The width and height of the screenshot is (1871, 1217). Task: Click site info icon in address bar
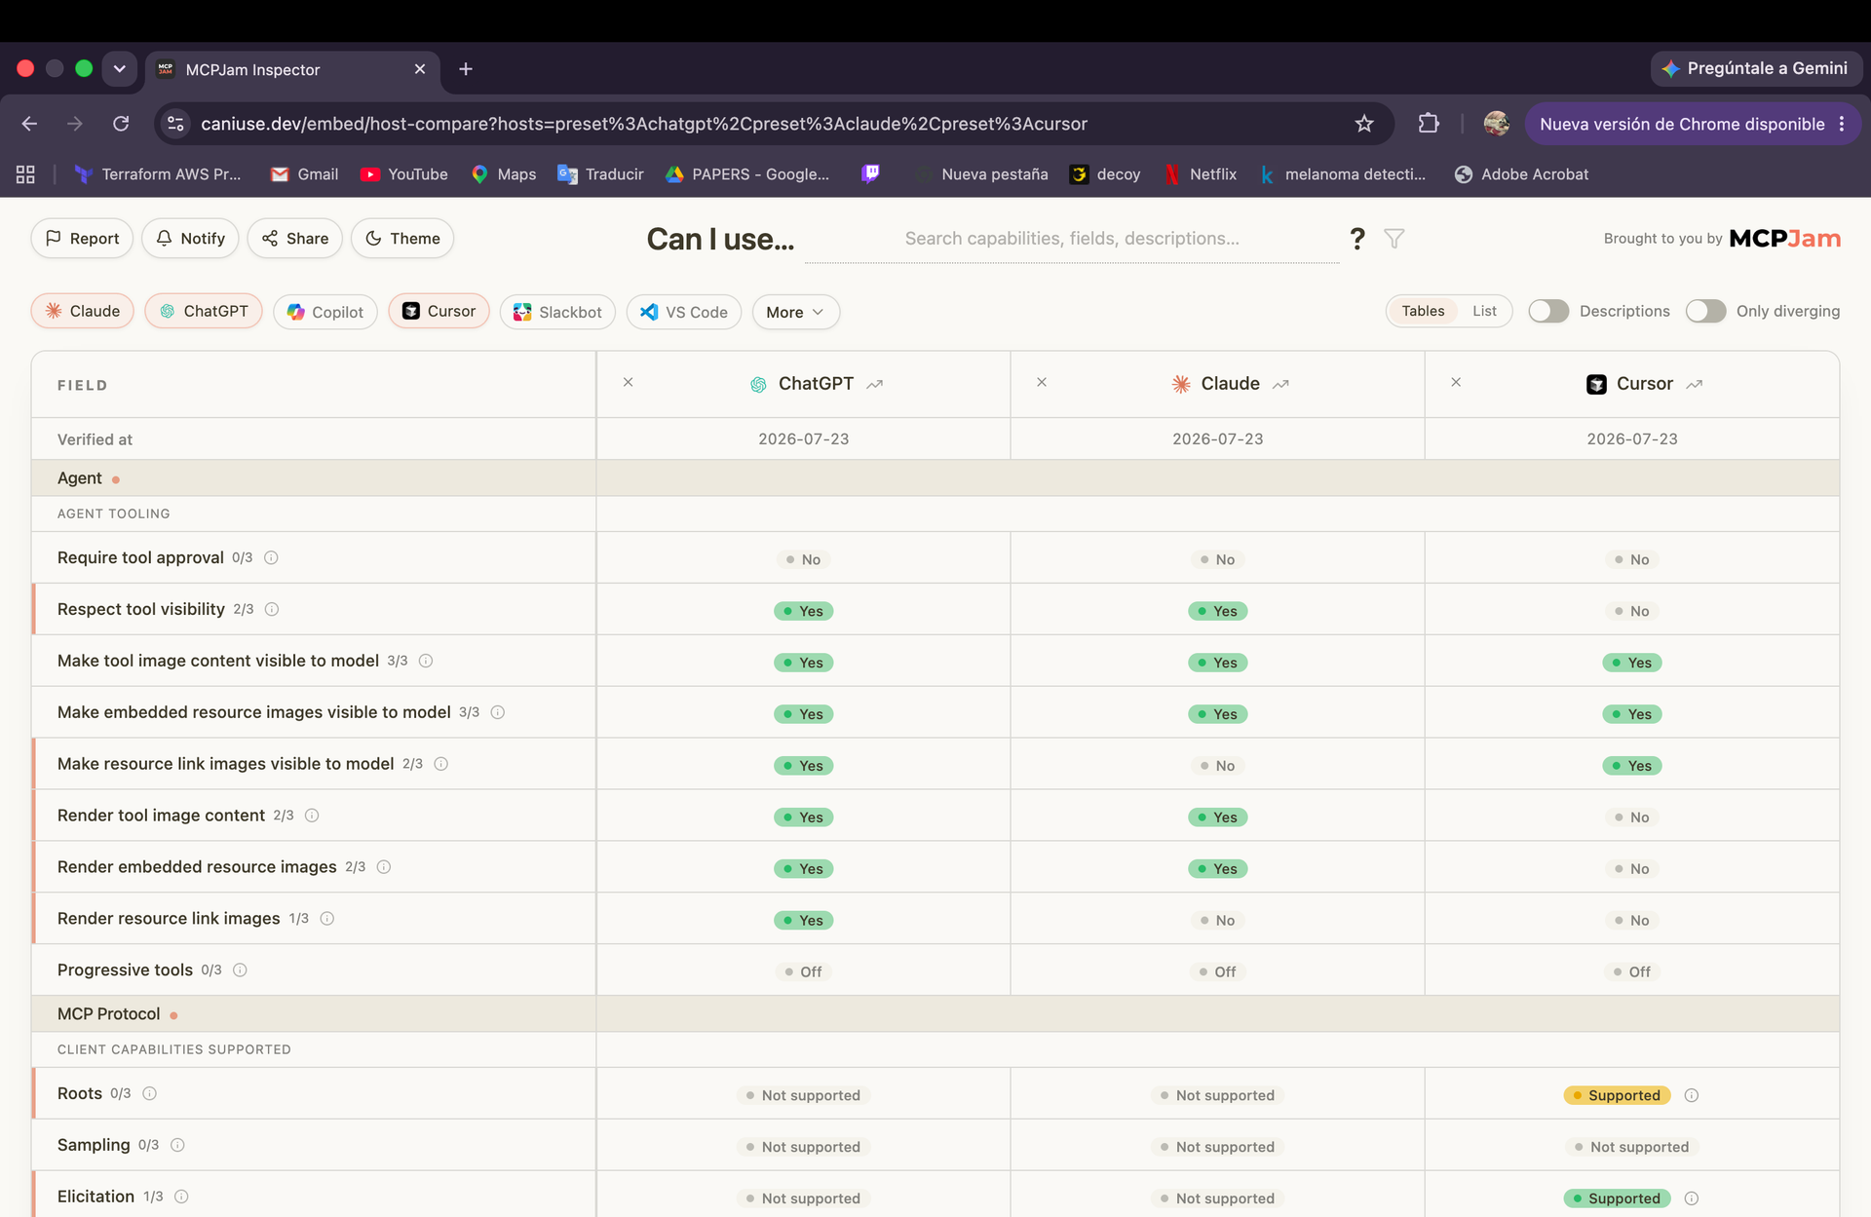(x=175, y=124)
